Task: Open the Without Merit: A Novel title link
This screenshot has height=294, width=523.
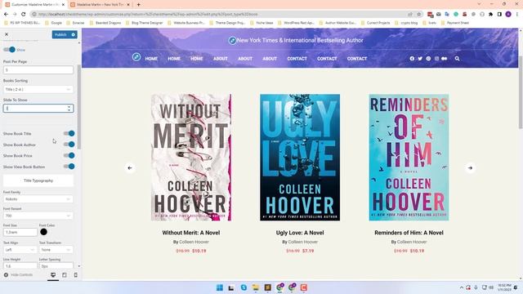Action: (x=191, y=233)
